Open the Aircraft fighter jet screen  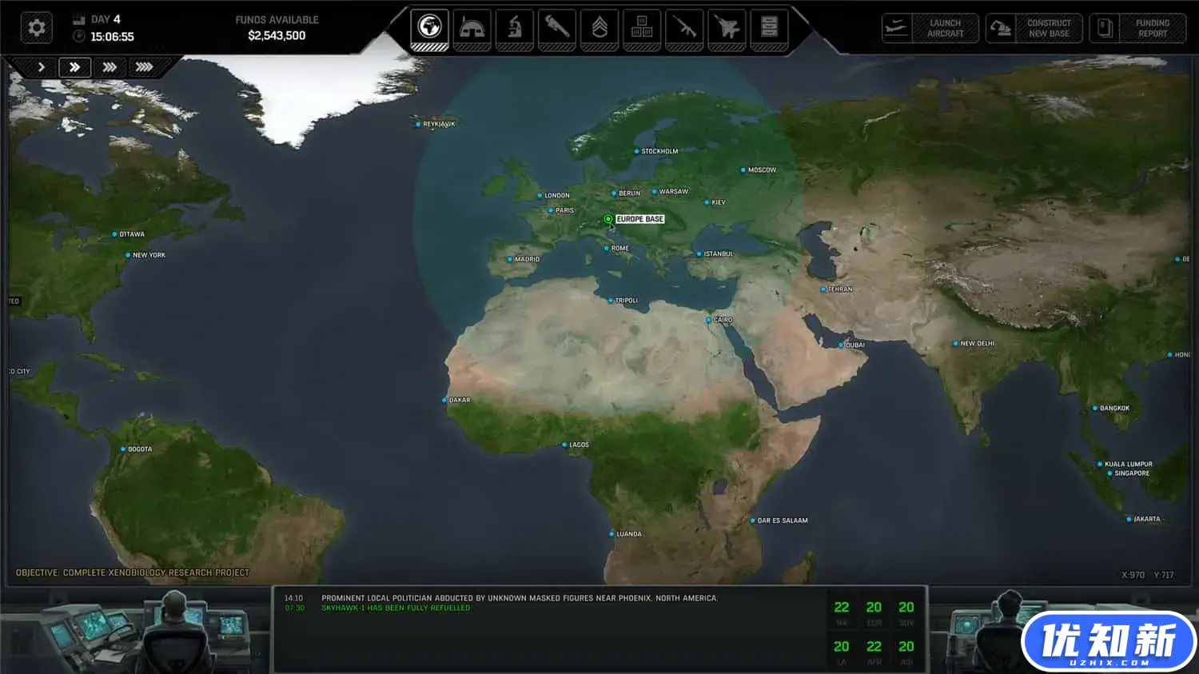(727, 28)
